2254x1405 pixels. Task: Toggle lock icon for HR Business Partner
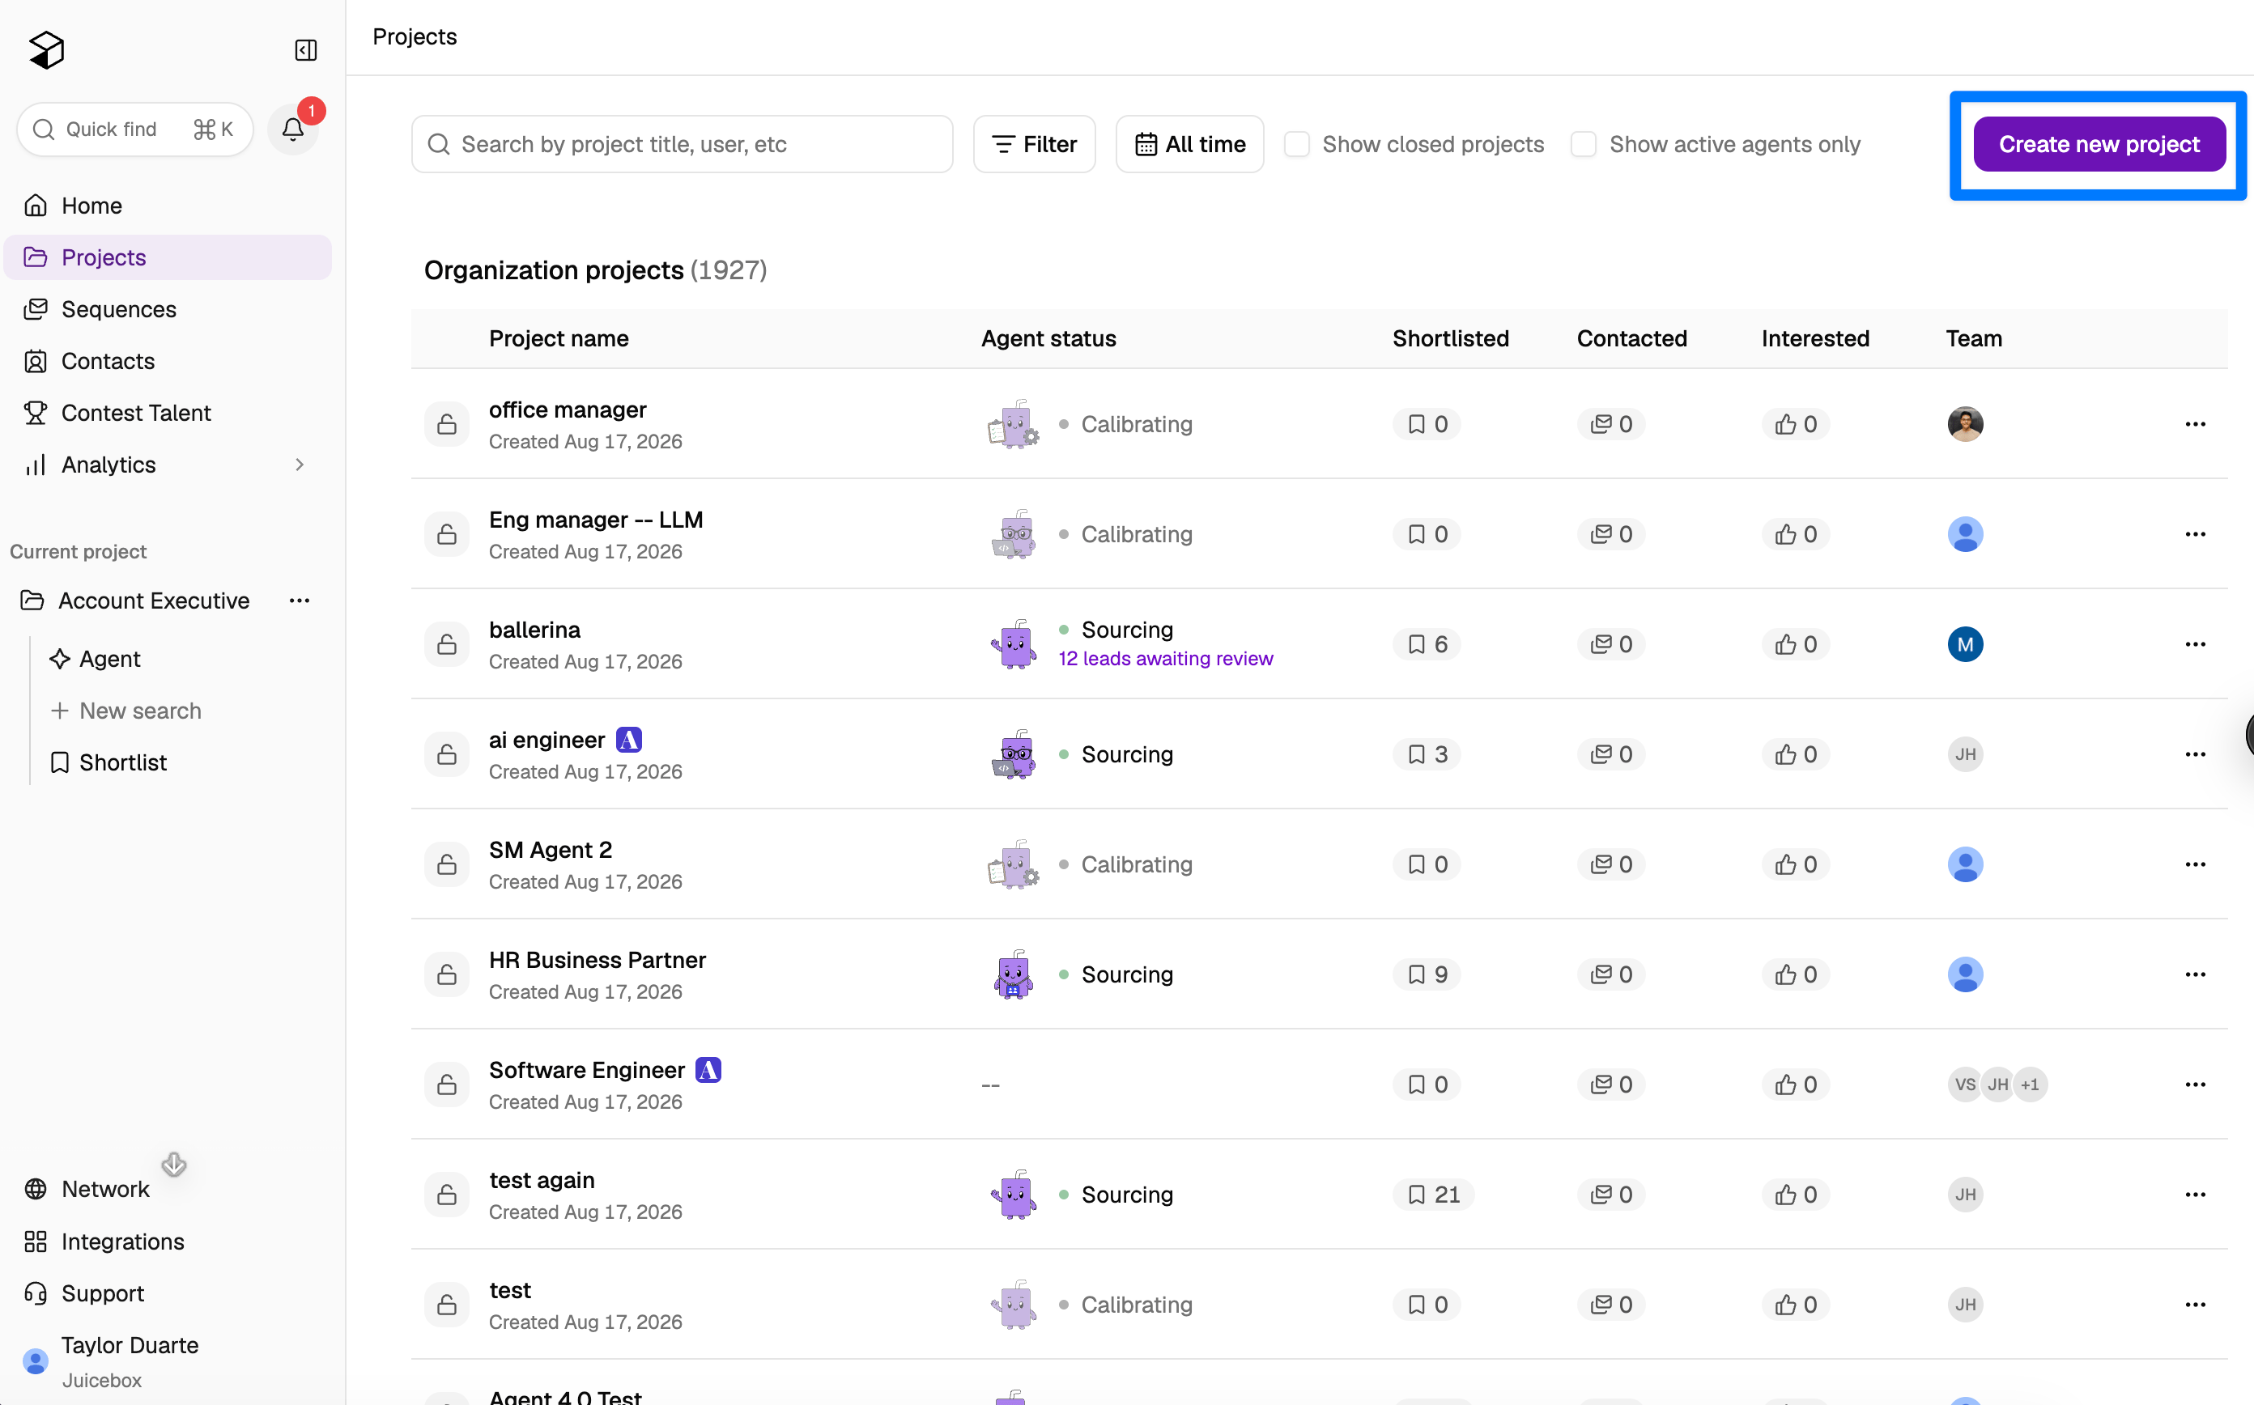pos(447,974)
